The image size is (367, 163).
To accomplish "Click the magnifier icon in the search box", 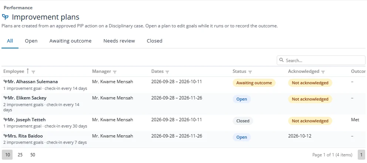I will (x=282, y=60).
